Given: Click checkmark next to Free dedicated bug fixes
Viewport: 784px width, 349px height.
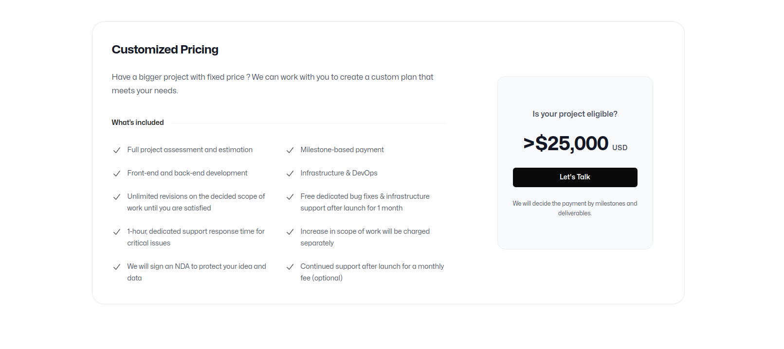Looking at the screenshot, I should (x=290, y=197).
